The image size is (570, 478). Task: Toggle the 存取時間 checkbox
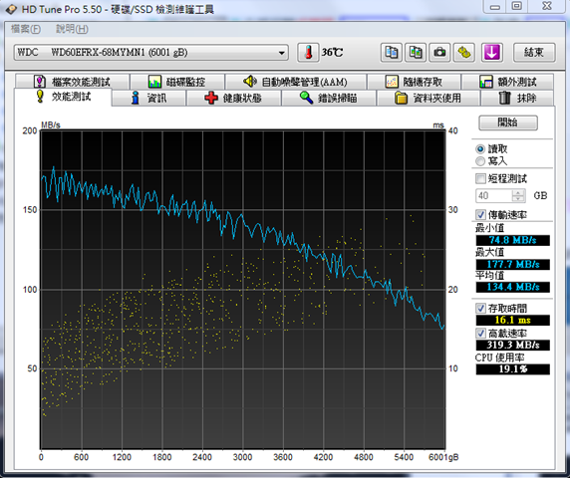pyautogui.click(x=480, y=309)
